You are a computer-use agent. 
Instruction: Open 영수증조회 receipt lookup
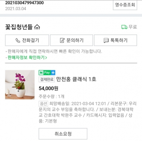pyautogui.click(x=125, y=5)
